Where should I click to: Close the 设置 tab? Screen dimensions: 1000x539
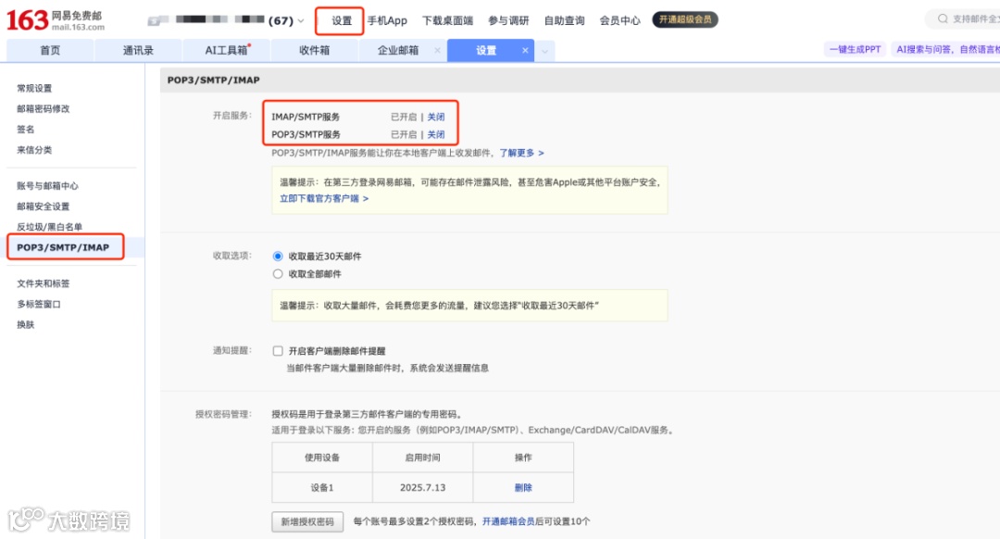coord(525,50)
